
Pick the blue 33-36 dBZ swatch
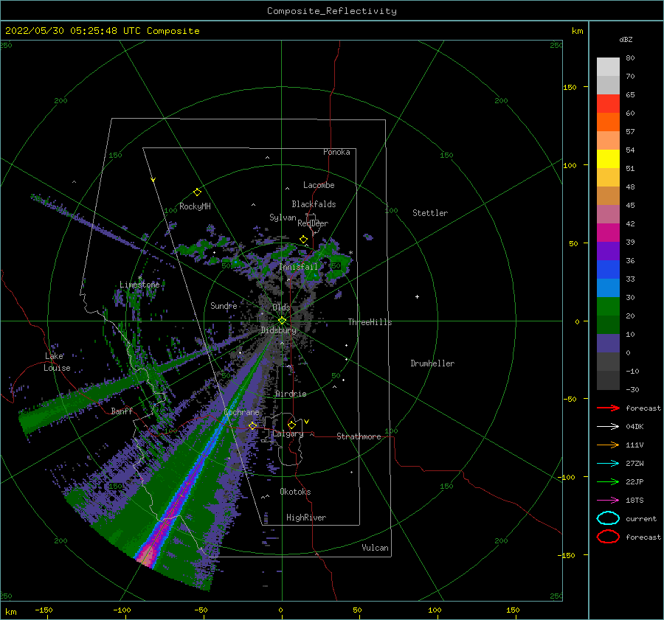pos(608,270)
